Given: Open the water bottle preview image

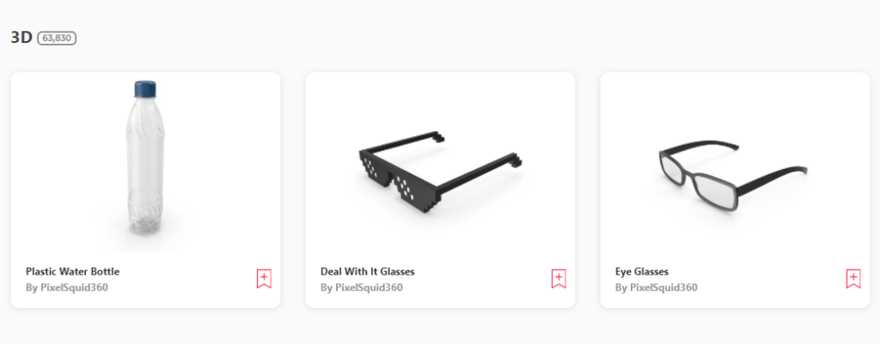Looking at the screenshot, I should pyautogui.click(x=145, y=162).
